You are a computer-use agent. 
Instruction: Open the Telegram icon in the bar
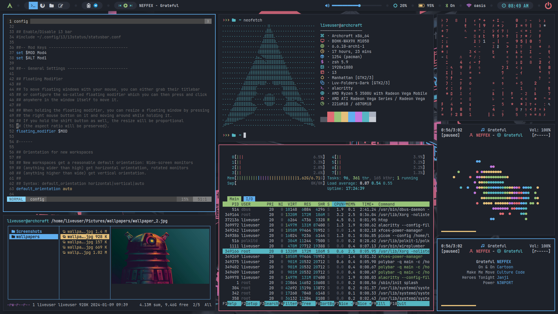coord(96,6)
